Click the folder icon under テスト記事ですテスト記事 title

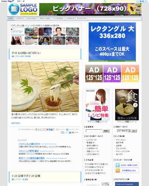[13, 179]
